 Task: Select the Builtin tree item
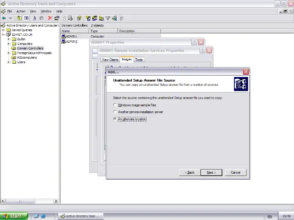pyautogui.click(x=21, y=39)
